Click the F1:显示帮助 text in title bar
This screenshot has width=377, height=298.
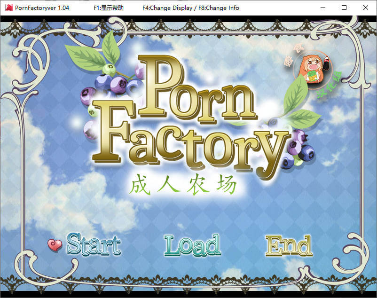coord(110,8)
